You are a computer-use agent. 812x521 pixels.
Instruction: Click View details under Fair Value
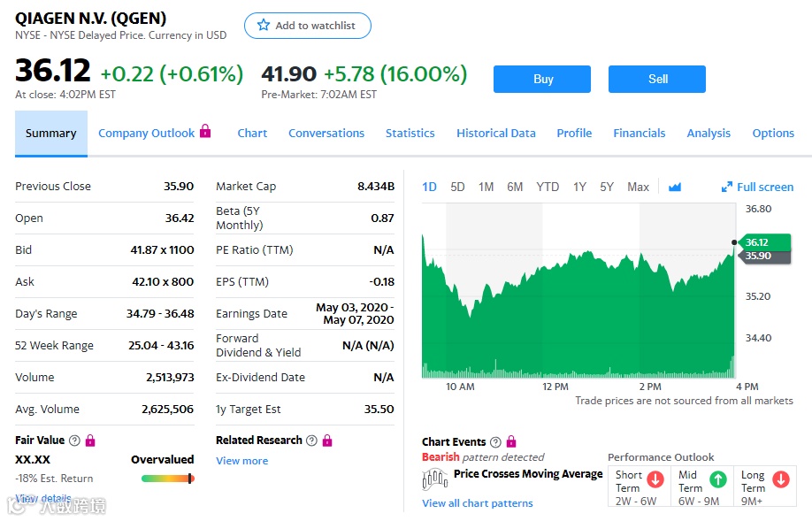tap(43, 498)
